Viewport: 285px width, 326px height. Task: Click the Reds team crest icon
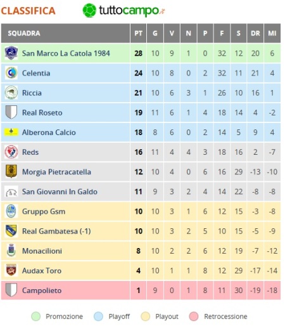pos(11,152)
